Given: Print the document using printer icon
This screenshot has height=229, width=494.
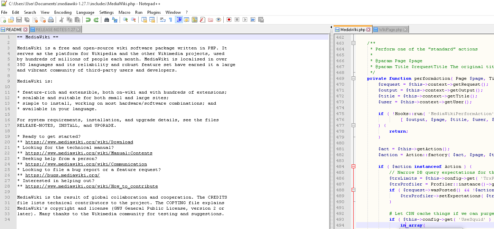Looking at the screenshot, I should (51, 20).
